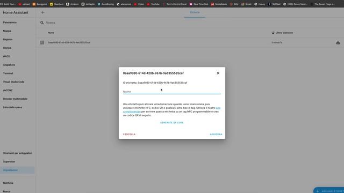The height and width of the screenshot is (193, 344).
Task: Open the Casey Neistat bookmark
Action: 295,4
